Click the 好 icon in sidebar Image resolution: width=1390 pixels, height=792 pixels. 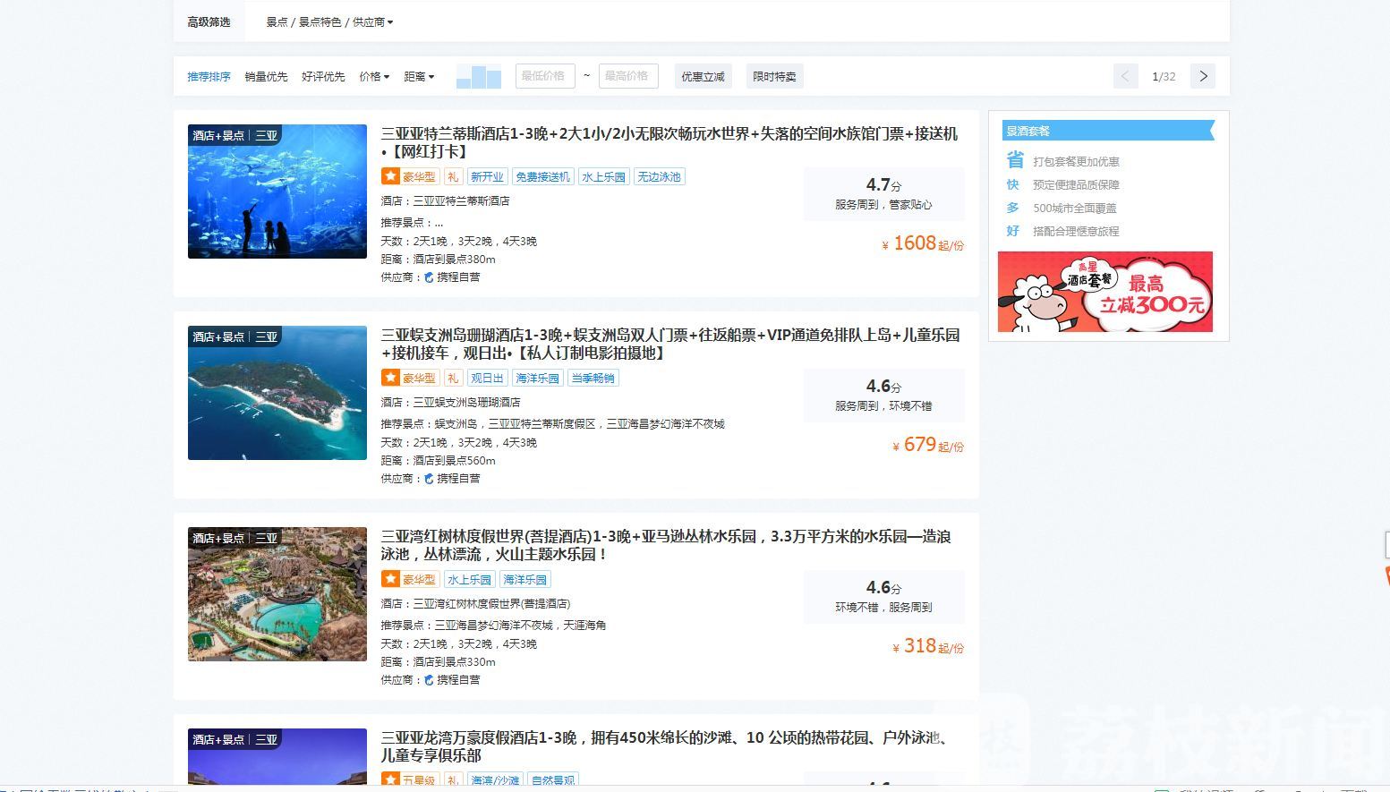point(1013,231)
